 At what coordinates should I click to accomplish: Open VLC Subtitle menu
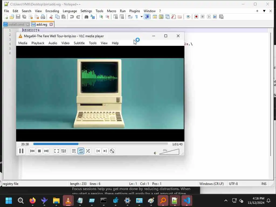(x=79, y=43)
